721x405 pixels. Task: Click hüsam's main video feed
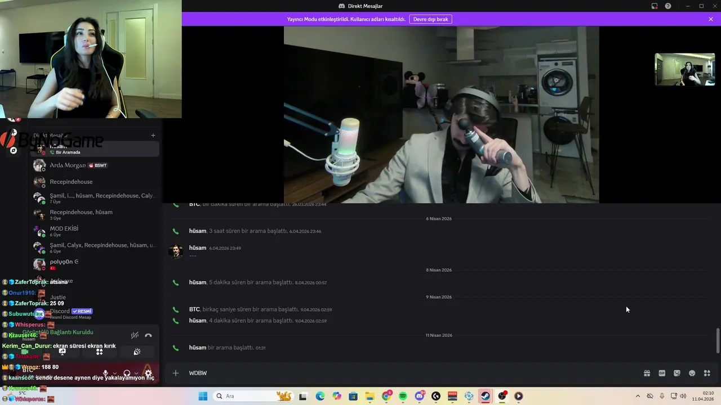click(441, 115)
